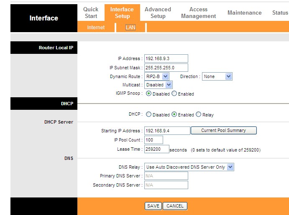
Task: Switch to the Internet sub-tab
Action: 96,28
